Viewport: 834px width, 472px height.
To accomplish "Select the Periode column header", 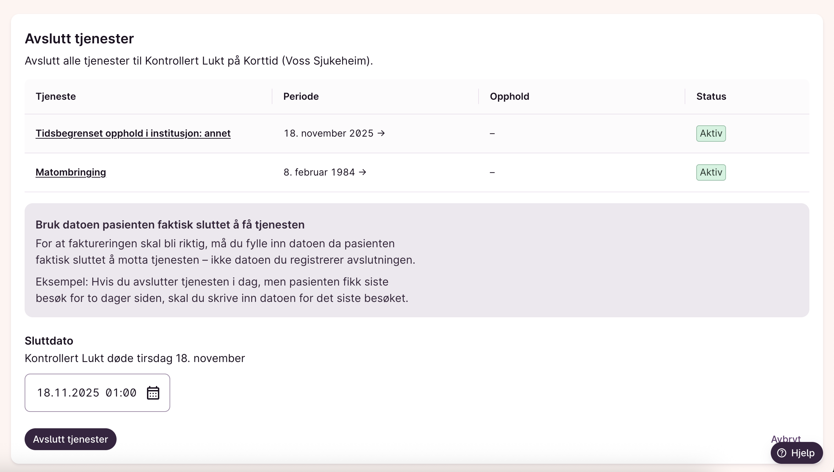I will pyautogui.click(x=301, y=96).
